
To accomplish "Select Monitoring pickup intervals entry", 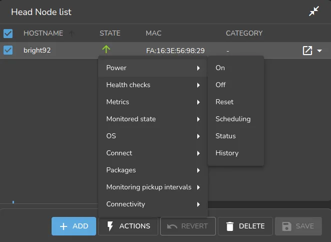I will [x=153, y=187].
